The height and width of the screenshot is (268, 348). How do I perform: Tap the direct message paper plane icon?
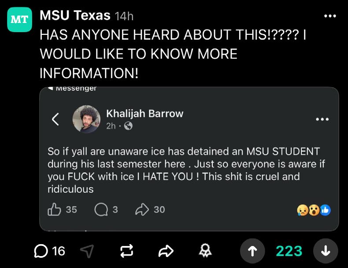[x=87, y=251]
